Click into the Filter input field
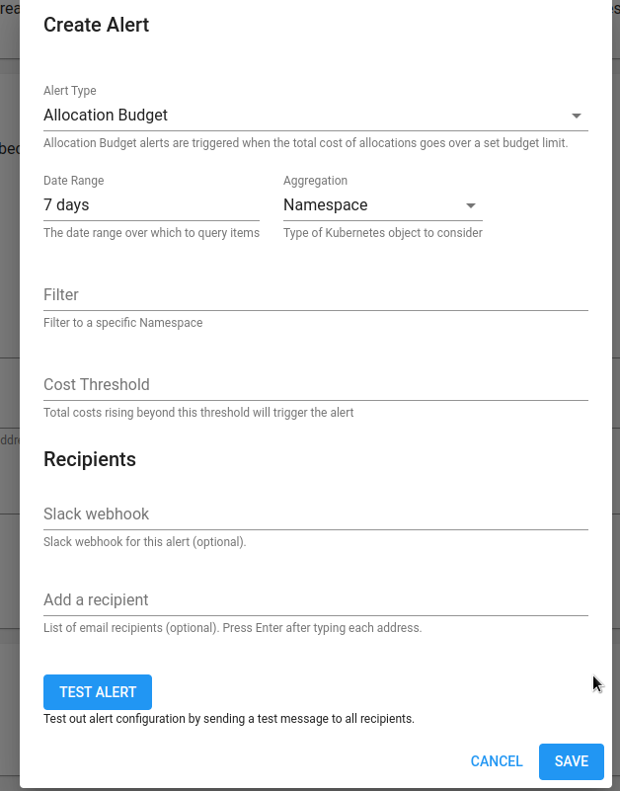The width and height of the screenshot is (620, 791). coord(316,295)
